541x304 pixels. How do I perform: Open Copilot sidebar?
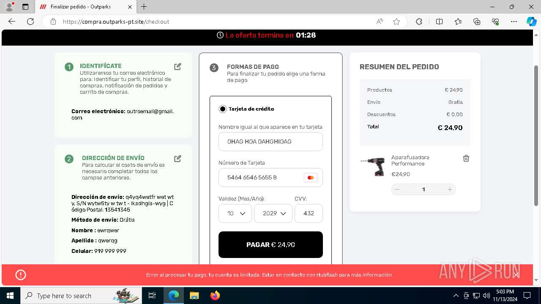(531, 22)
